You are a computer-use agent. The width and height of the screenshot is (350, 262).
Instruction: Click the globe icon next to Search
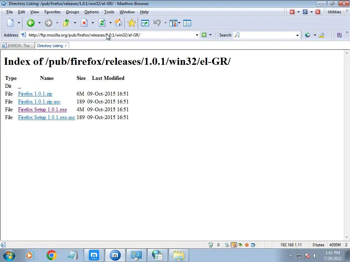click(x=308, y=35)
